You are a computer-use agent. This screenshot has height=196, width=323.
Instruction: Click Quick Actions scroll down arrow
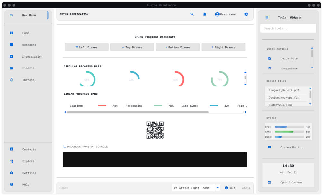pos(312,67)
